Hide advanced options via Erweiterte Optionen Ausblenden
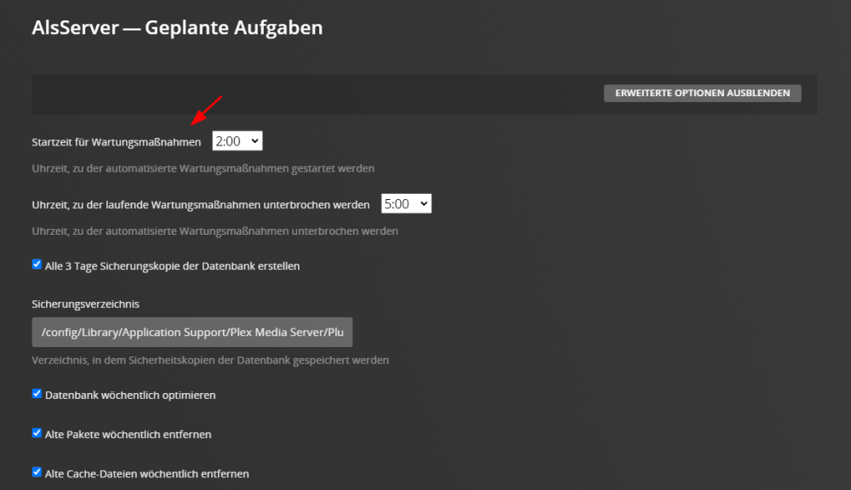The image size is (851, 490). pyautogui.click(x=702, y=93)
